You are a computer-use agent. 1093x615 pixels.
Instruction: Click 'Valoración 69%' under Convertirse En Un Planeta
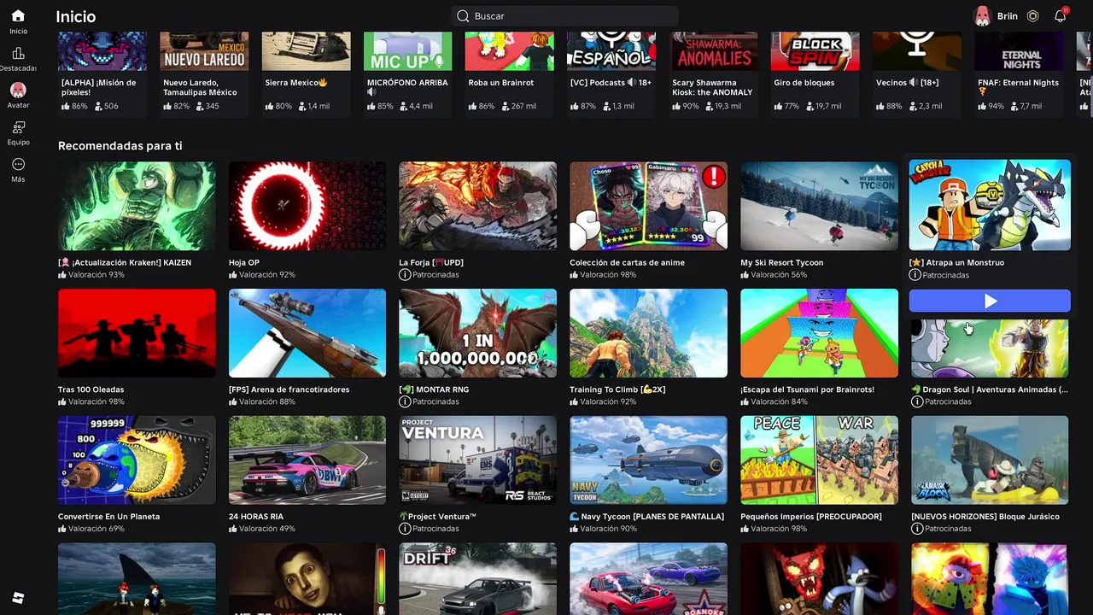(96, 529)
